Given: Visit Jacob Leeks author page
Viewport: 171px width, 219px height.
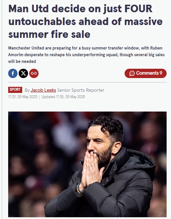Looking at the screenshot, I should coord(43,90).
